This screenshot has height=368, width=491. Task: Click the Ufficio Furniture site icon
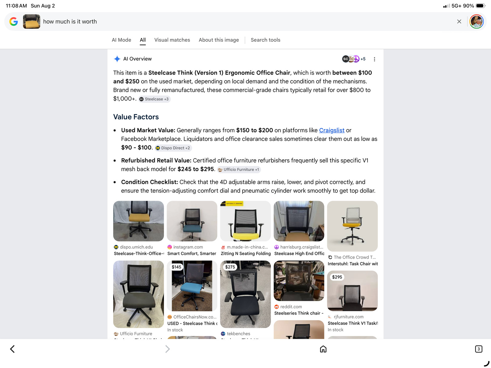(x=116, y=334)
